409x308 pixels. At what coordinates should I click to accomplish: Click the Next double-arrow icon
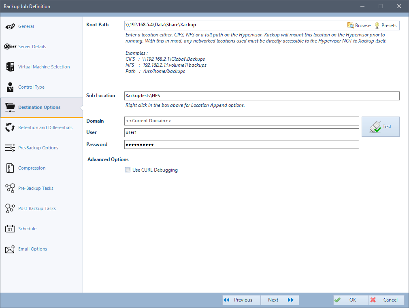pyautogui.click(x=291, y=300)
